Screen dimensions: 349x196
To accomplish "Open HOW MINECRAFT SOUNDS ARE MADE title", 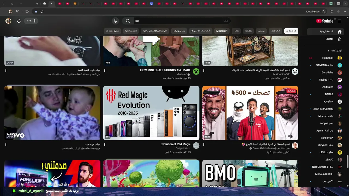I will [165, 70].
